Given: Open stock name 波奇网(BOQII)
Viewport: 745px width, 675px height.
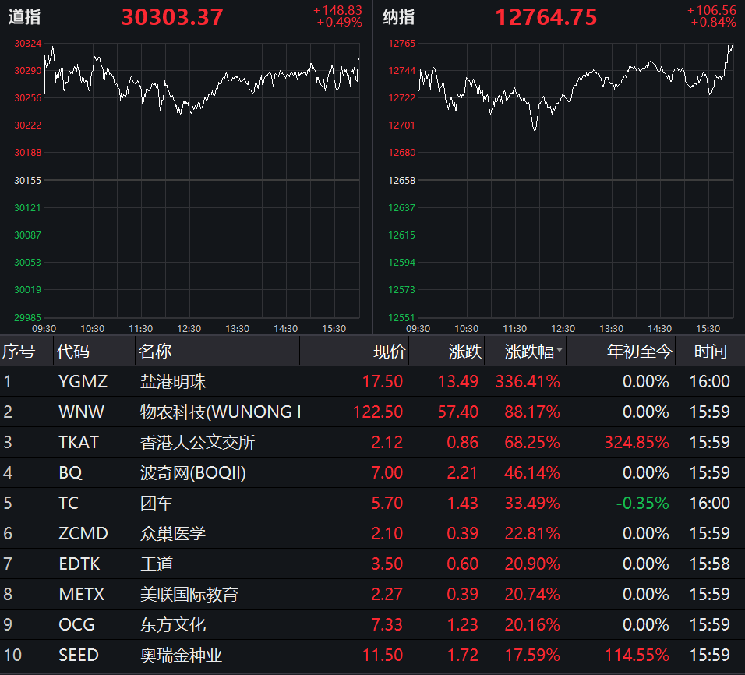Looking at the screenshot, I should (193, 473).
